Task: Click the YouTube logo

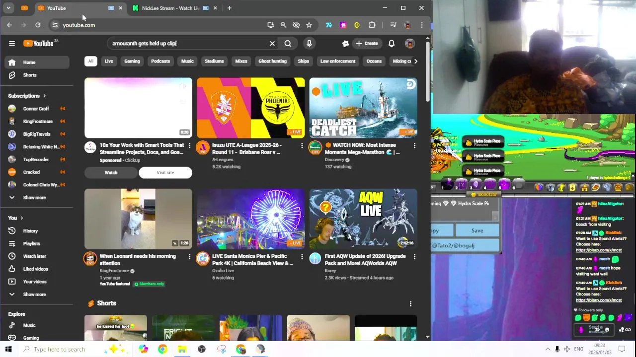Action: point(39,43)
